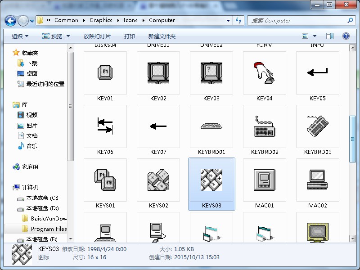The image size is (360, 270).
Task: Open the 图片 pictures library
Action: point(31,126)
